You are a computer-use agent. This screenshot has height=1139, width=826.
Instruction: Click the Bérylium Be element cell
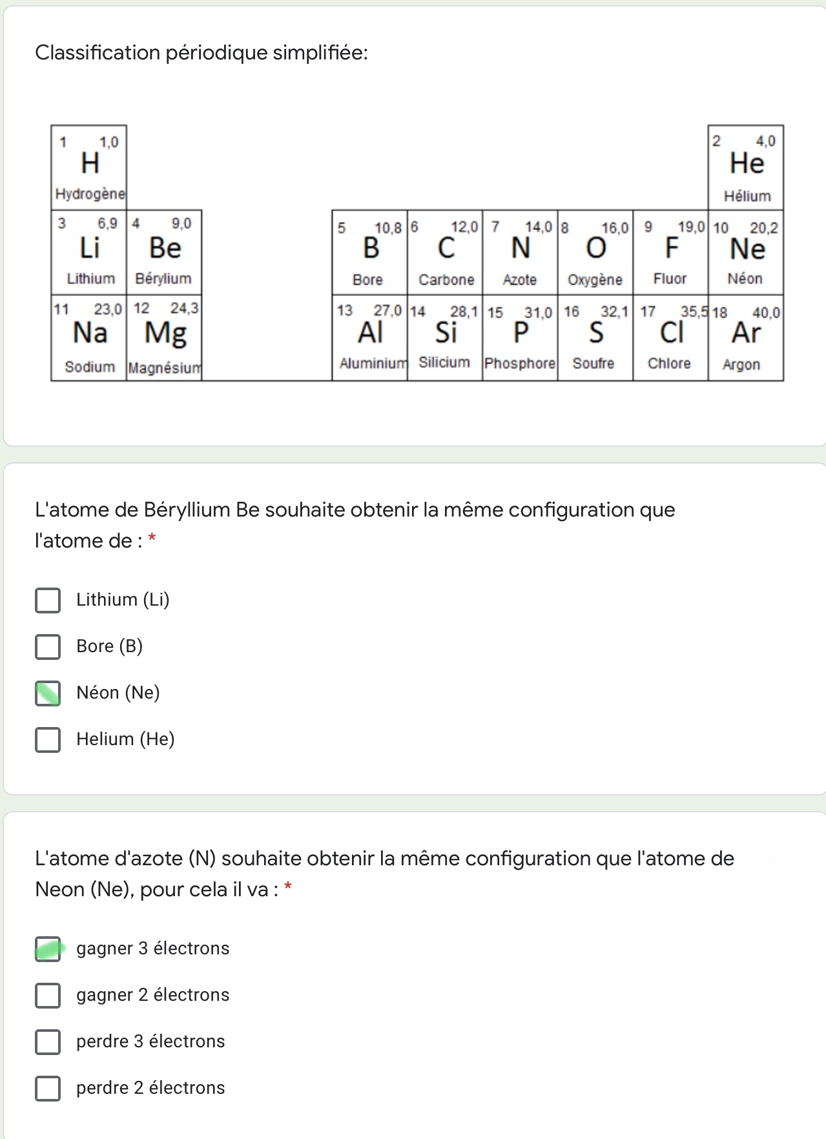point(164,252)
